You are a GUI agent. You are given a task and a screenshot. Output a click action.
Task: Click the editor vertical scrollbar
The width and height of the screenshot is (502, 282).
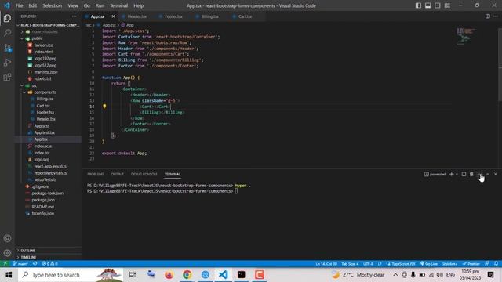(x=500, y=64)
